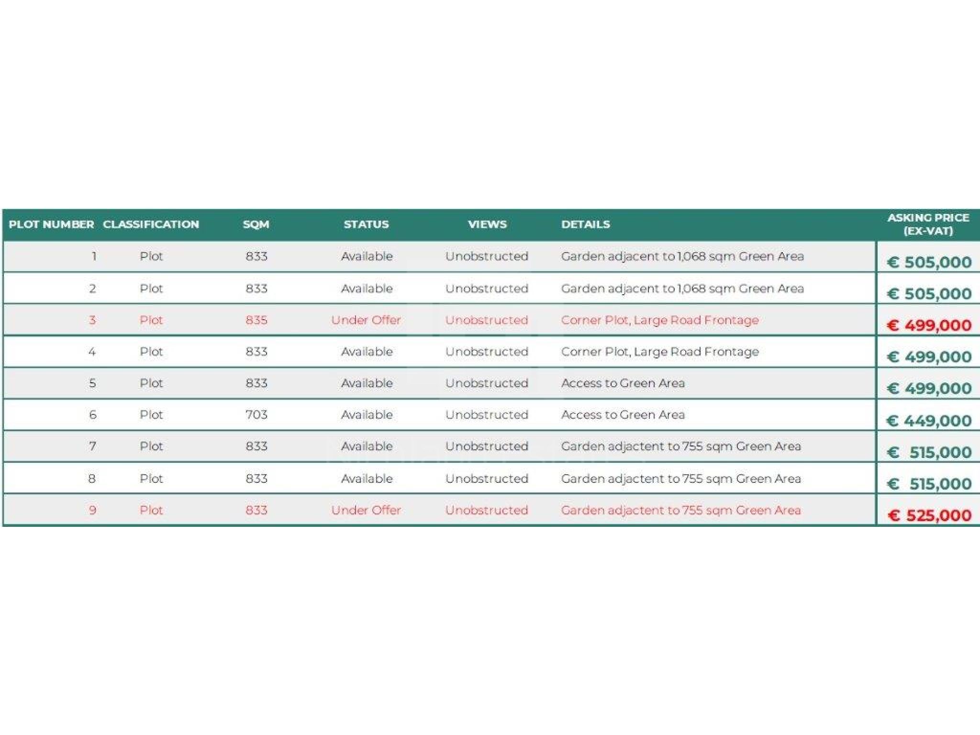Click Unobstructed views in red for plot 9
Image resolution: width=980 pixels, height=735 pixels.
tap(487, 510)
